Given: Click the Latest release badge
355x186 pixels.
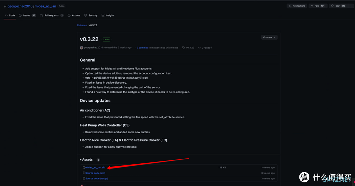Looking at the screenshot, I should (106, 39).
